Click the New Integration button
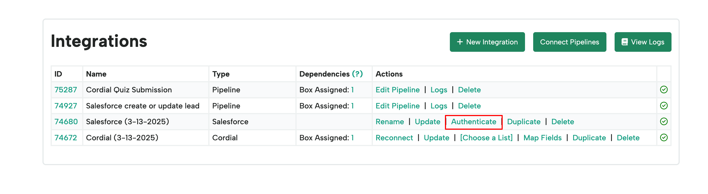Image resolution: width=708 pixels, height=194 pixels. click(x=487, y=42)
